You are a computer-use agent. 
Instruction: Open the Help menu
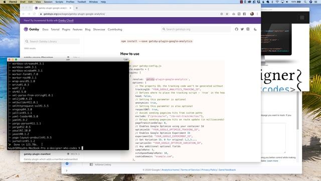(x=103, y=2)
